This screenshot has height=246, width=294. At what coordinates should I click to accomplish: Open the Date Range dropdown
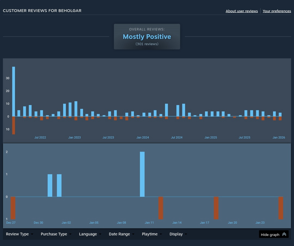121,234
